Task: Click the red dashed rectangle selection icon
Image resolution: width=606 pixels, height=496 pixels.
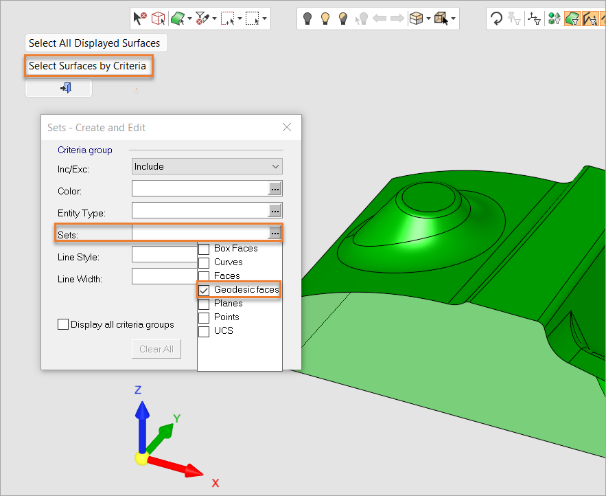Action: click(228, 19)
